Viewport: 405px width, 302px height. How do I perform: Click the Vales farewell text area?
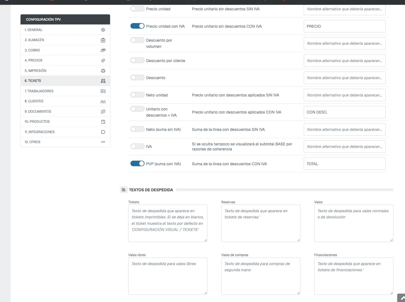pos(354,223)
